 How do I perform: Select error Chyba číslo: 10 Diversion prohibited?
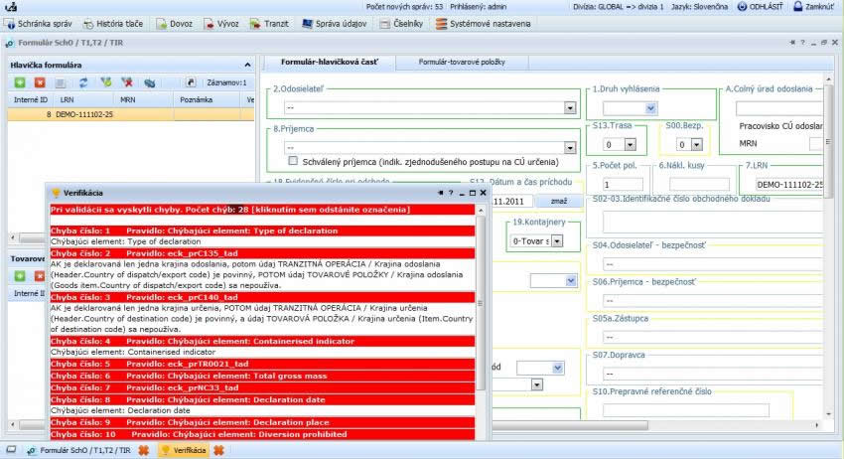(262, 434)
